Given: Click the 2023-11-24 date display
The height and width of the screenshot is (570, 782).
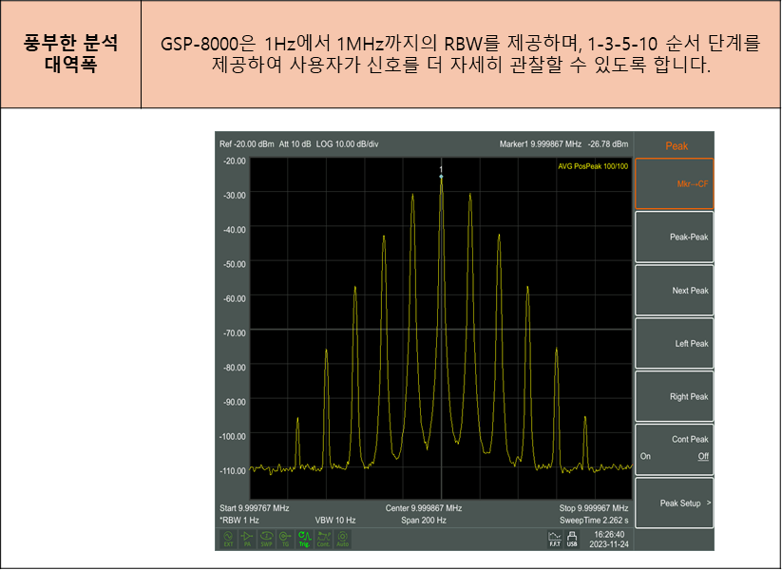Looking at the screenshot, I should tap(609, 544).
